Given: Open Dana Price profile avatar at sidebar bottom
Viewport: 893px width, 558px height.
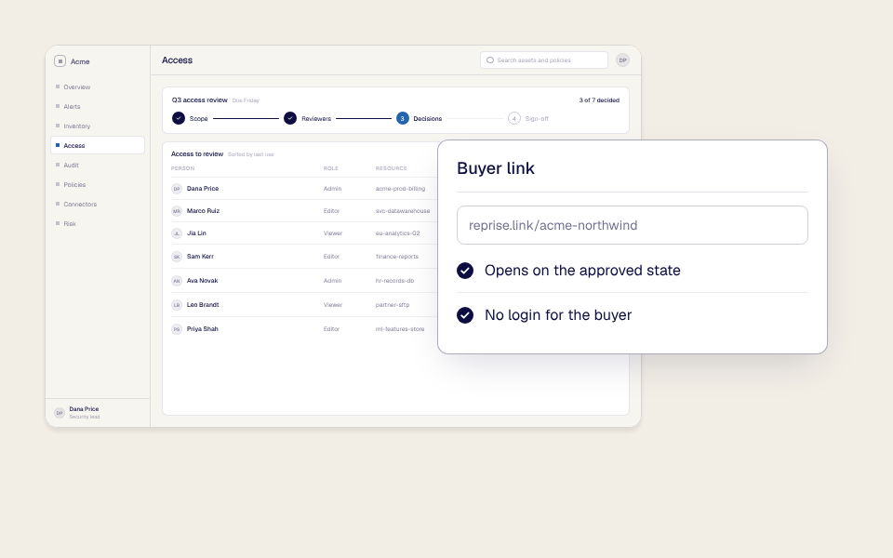Looking at the screenshot, I should click(60, 413).
